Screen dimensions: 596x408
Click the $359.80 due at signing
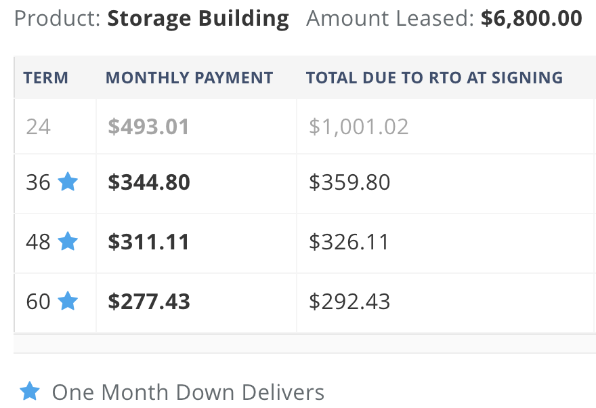tap(349, 182)
